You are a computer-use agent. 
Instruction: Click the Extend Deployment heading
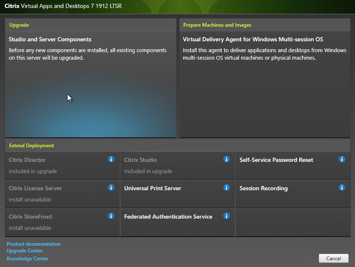[31, 145]
